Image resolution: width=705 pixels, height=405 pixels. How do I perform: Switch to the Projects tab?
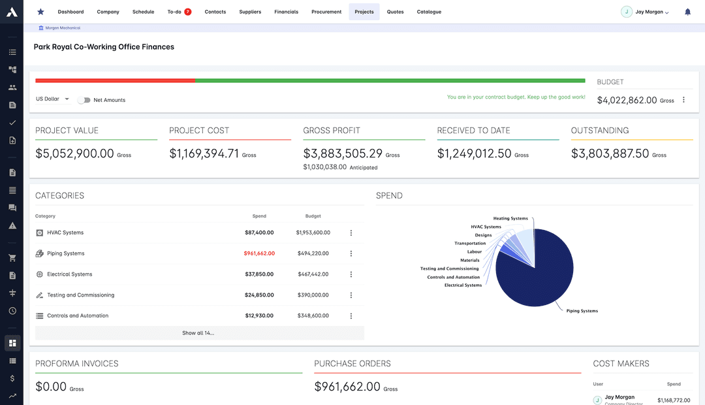pos(364,11)
